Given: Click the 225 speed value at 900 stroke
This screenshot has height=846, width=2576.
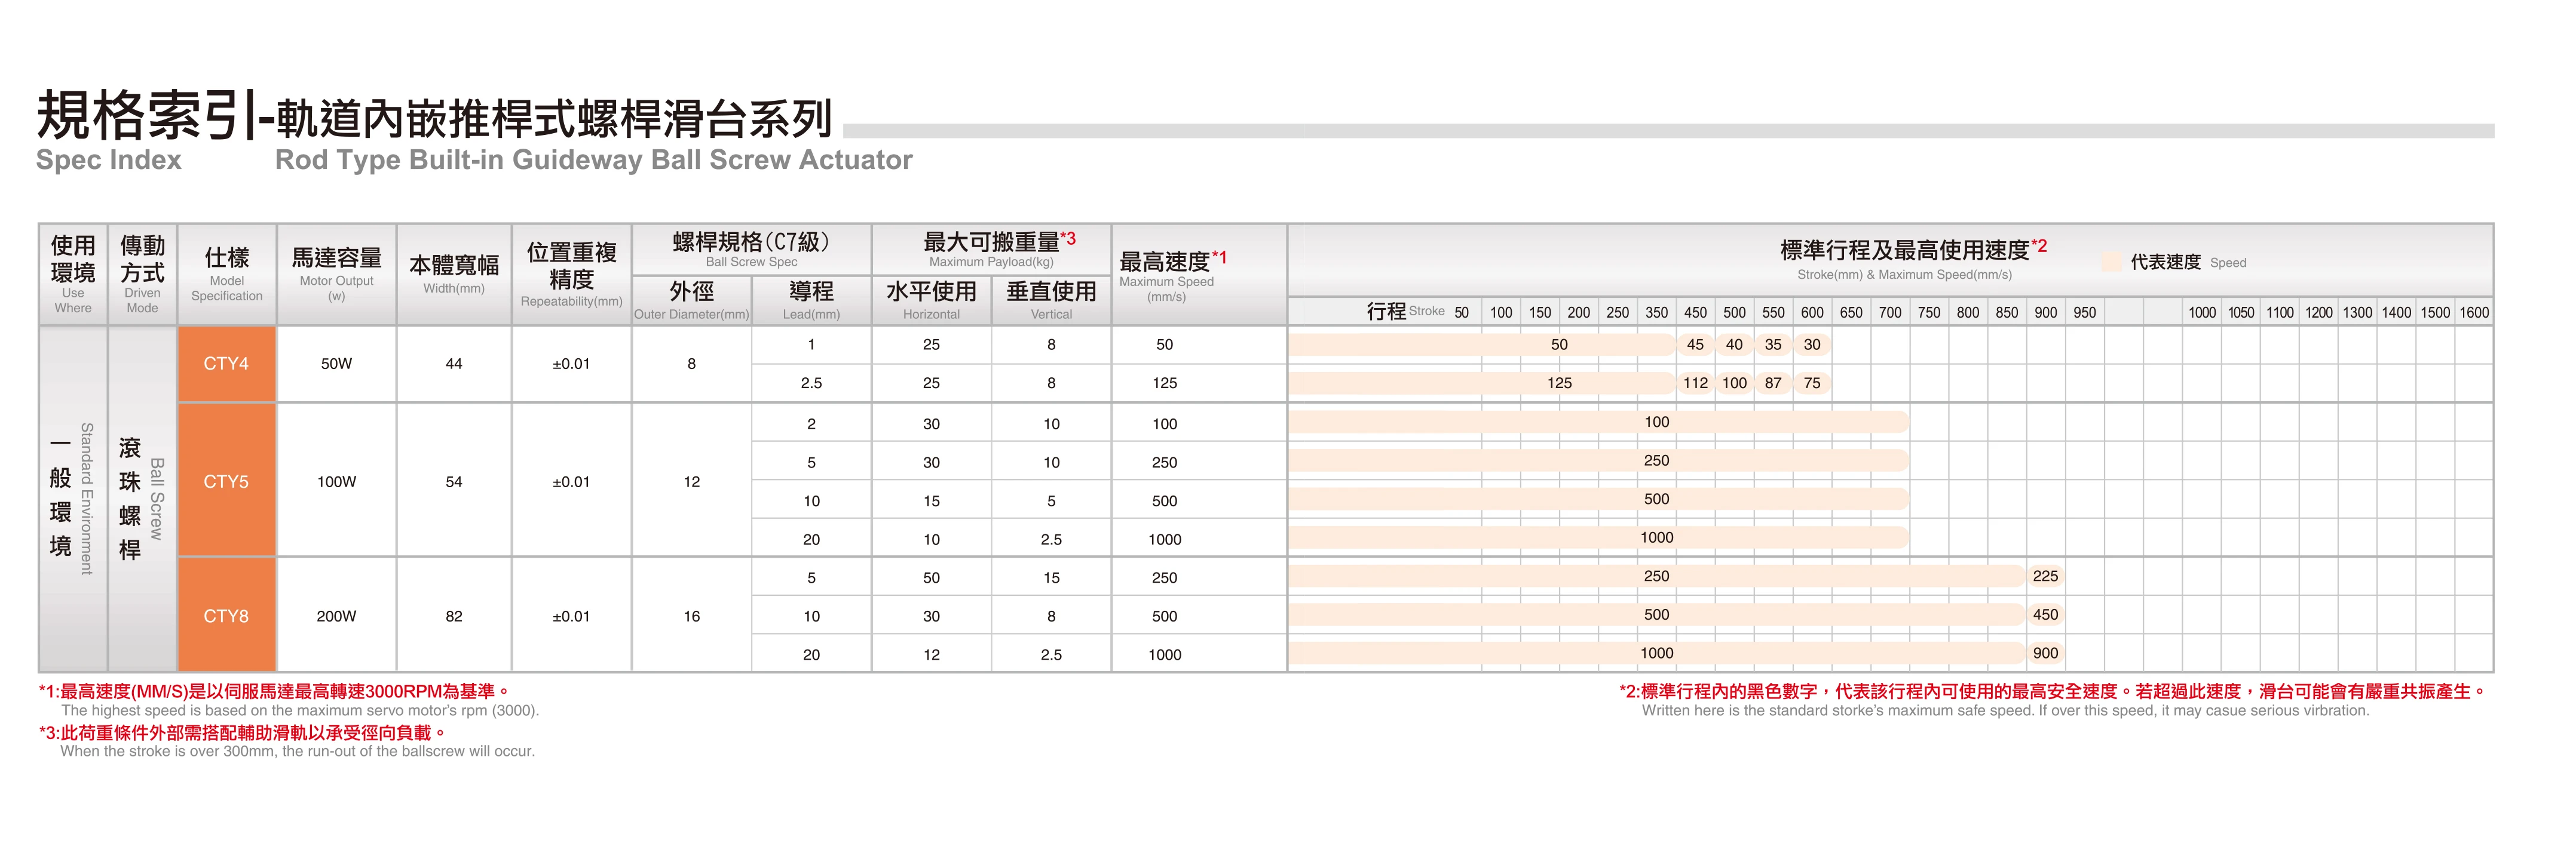Looking at the screenshot, I should pyautogui.click(x=2045, y=576).
